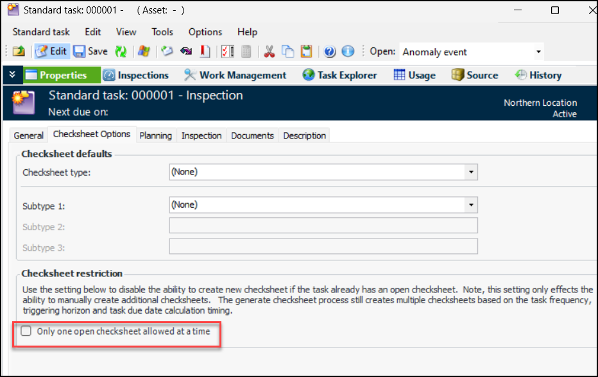Enable only one open checksheet allowed
Screen dimensions: 598x377
click(26, 331)
